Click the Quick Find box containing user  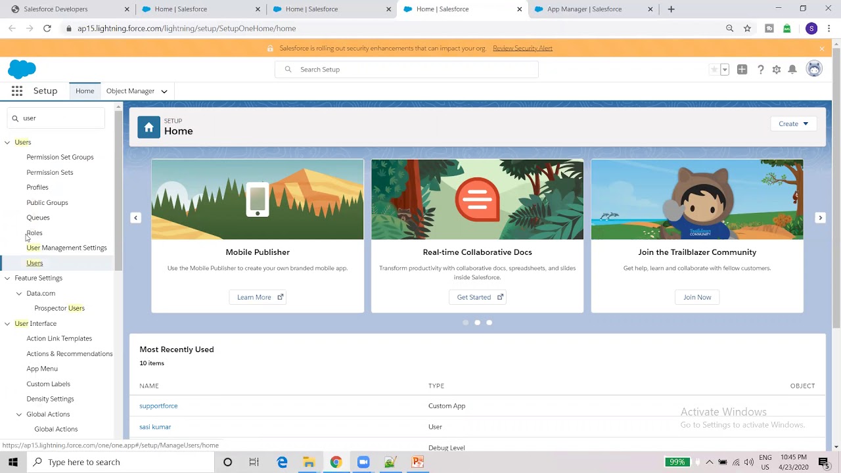tap(57, 118)
